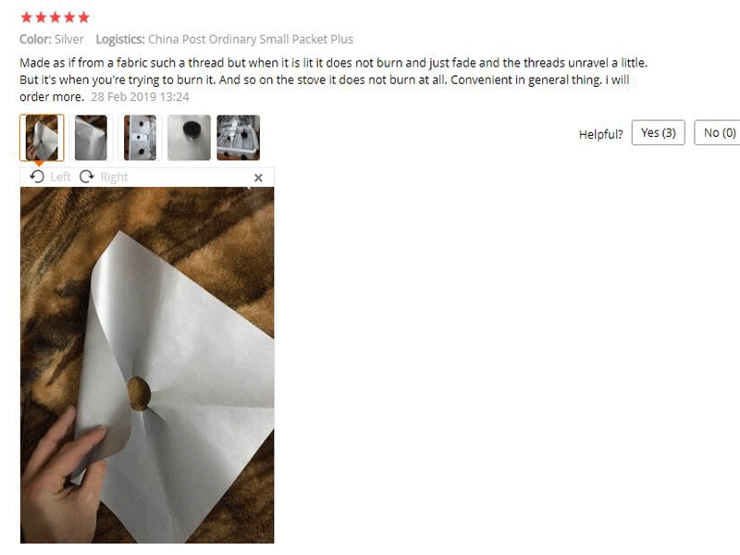Click the China Post Ordinary Small Packet Plus text
The width and height of the screenshot is (740, 555).
[251, 39]
